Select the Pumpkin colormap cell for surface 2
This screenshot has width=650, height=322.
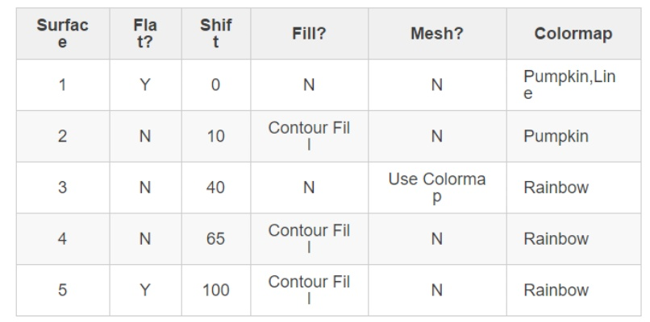(x=573, y=136)
